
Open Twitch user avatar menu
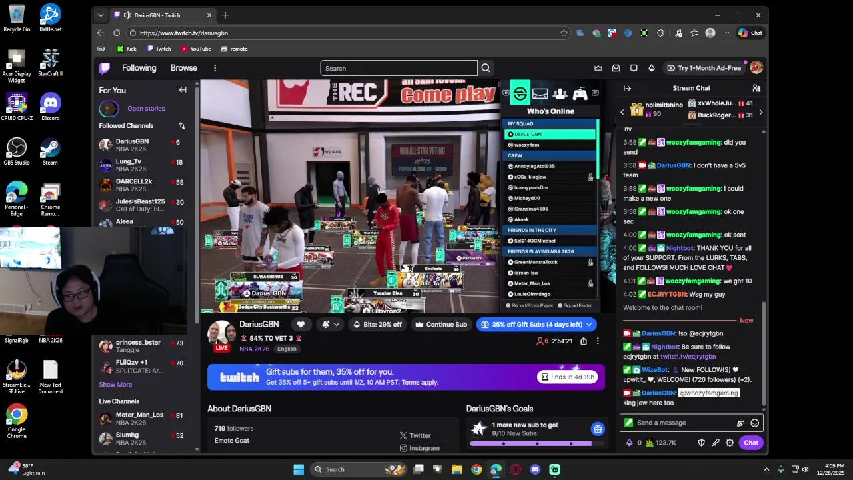pyautogui.click(x=756, y=67)
